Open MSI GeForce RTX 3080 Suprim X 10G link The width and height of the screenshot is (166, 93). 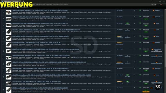coord(37,82)
